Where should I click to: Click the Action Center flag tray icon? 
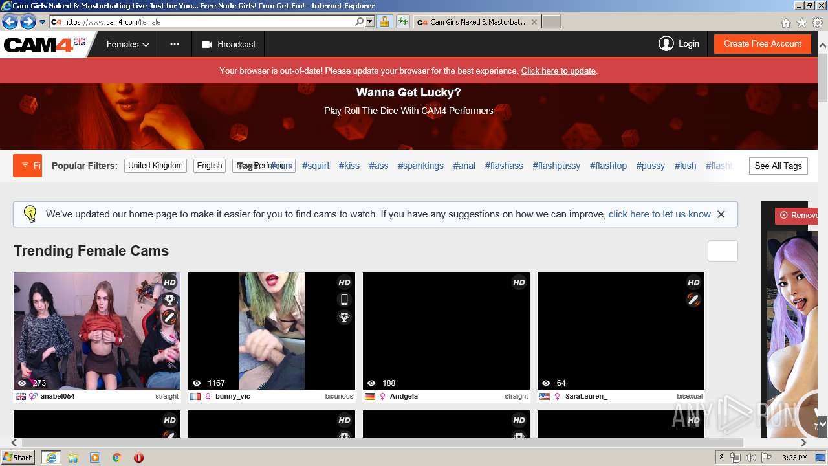click(x=767, y=458)
